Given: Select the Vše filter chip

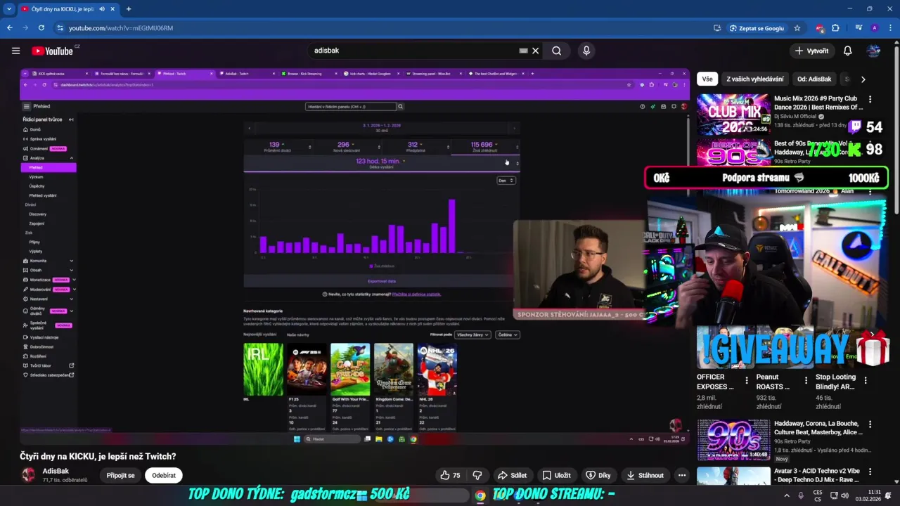Looking at the screenshot, I should click(x=707, y=79).
